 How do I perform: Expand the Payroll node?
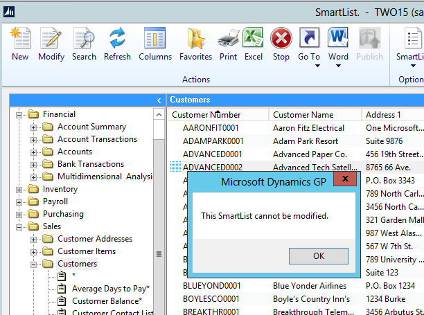pyautogui.click(x=19, y=202)
